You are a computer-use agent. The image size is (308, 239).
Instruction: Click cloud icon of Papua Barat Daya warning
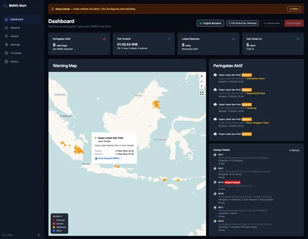click(x=215, y=89)
